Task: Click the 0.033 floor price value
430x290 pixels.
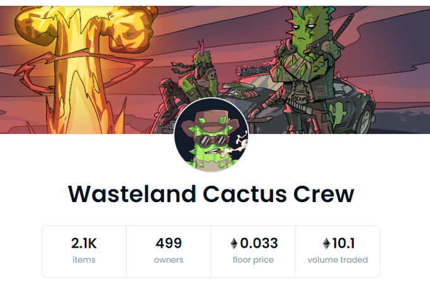Action: click(x=259, y=243)
